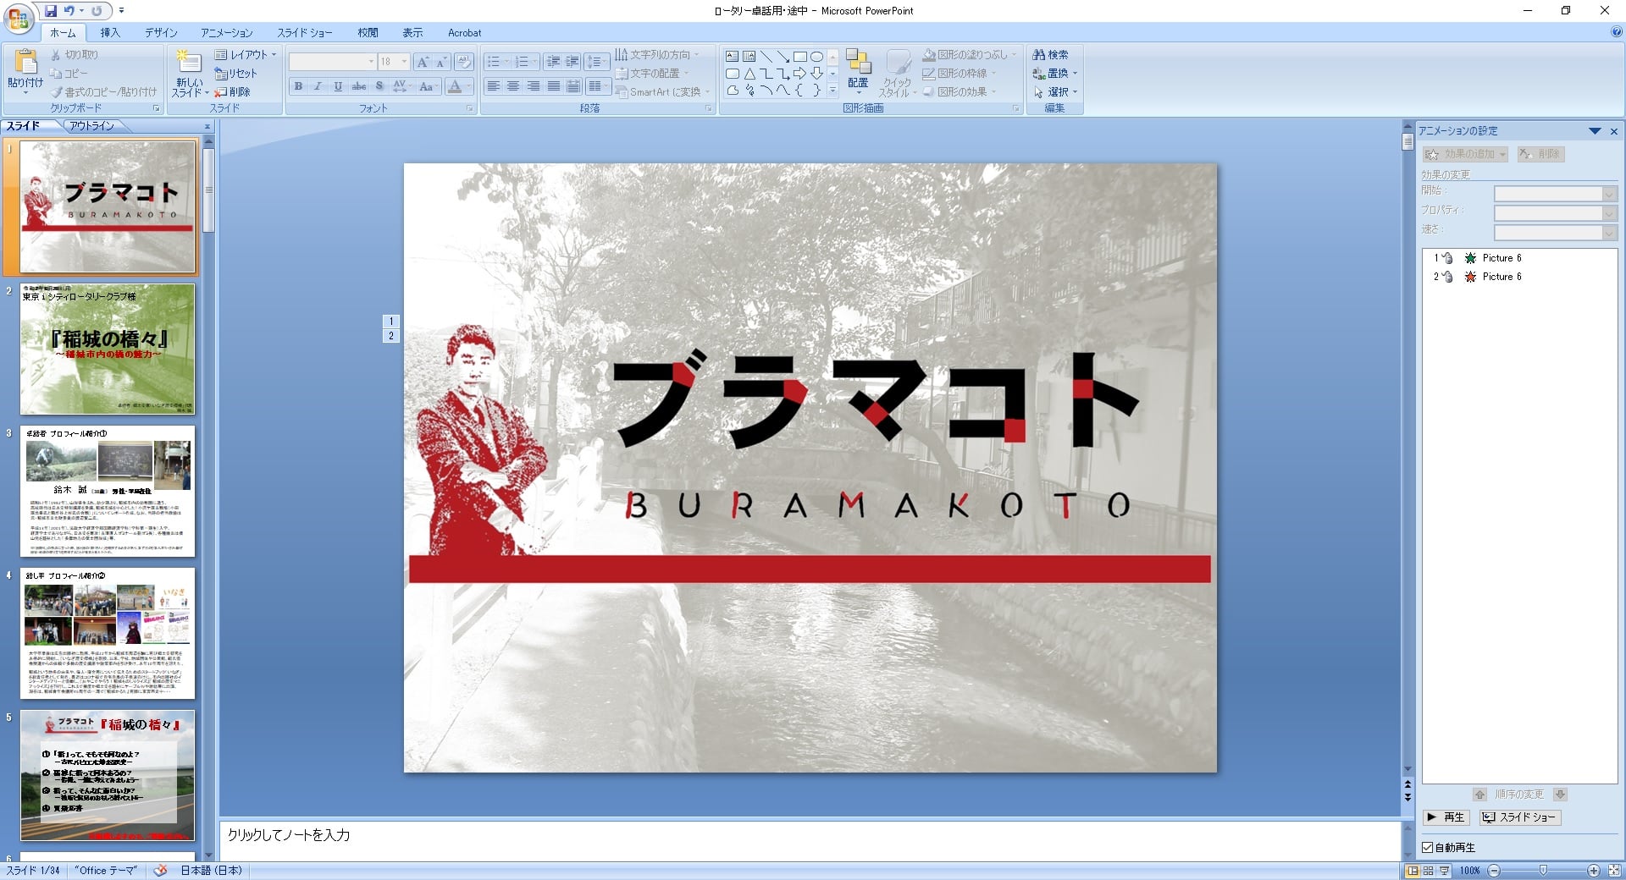Select second Picture 6 animation entry
This screenshot has height=880, width=1626.
coord(1519,277)
